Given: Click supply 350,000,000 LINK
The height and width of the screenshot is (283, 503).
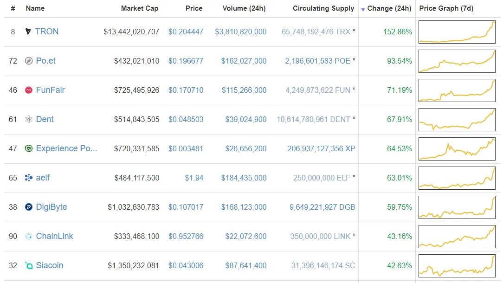Looking at the screenshot, I should [x=321, y=236].
